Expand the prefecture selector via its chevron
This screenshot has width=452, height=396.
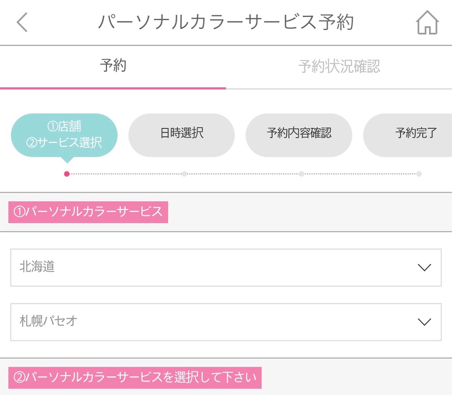425,267
